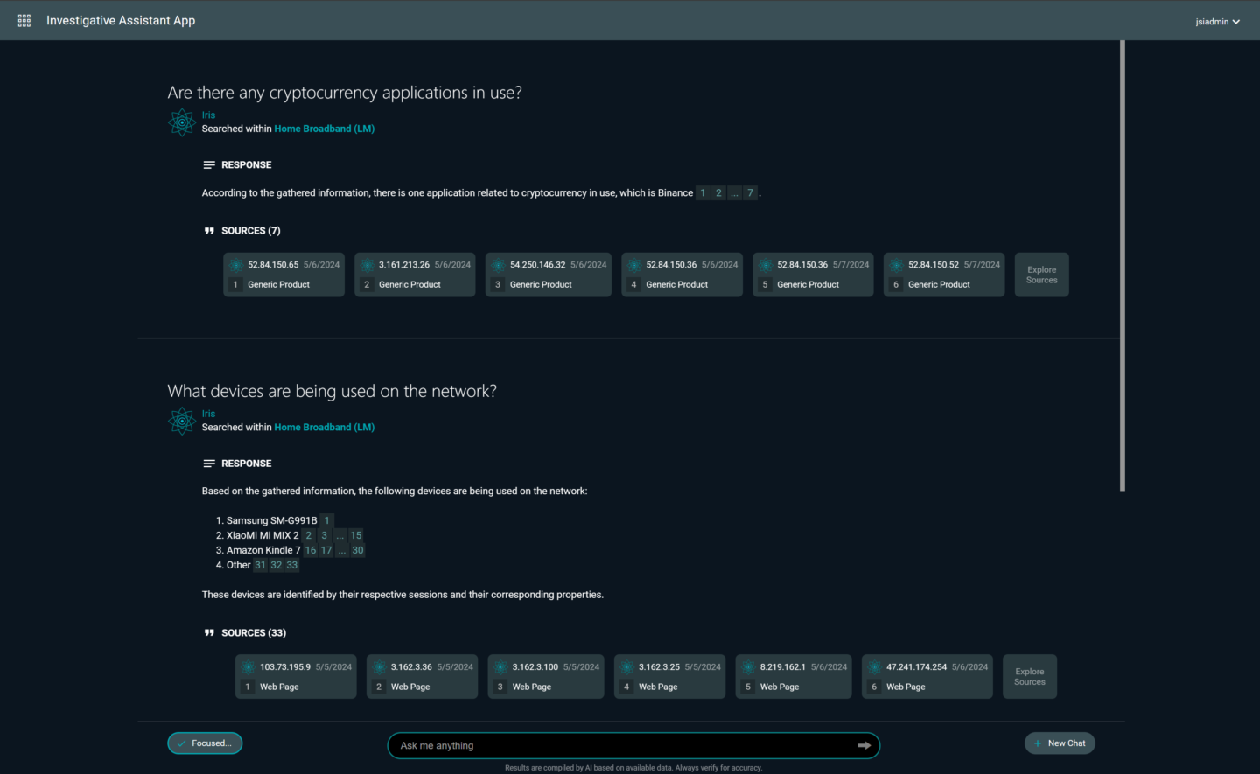Expand hidden Amazon Kindle 7 citations via the ellipsis
Screen dimensions: 1260x774
coord(342,550)
